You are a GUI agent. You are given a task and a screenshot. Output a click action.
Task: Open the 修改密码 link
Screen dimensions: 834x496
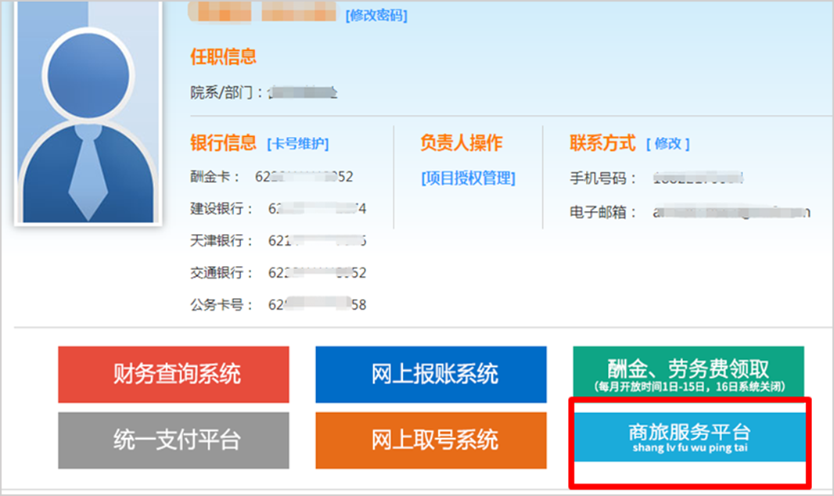tap(376, 16)
